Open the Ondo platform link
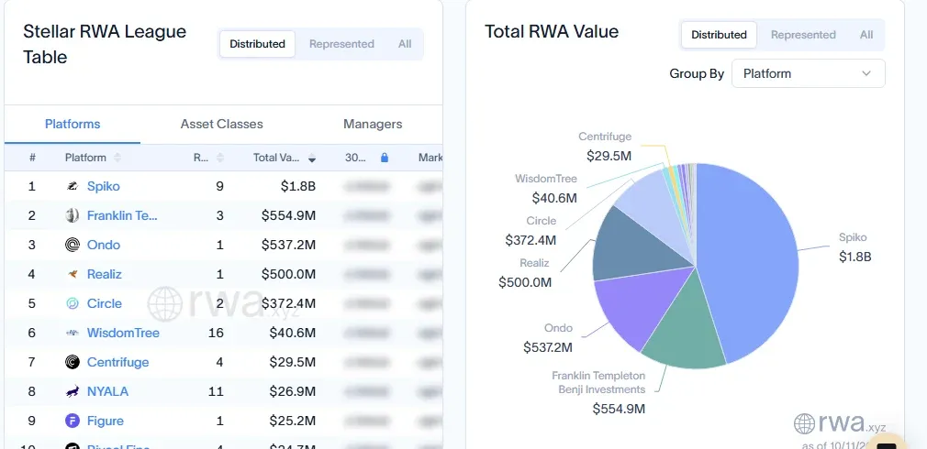927x449 pixels. tap(104, 245)
